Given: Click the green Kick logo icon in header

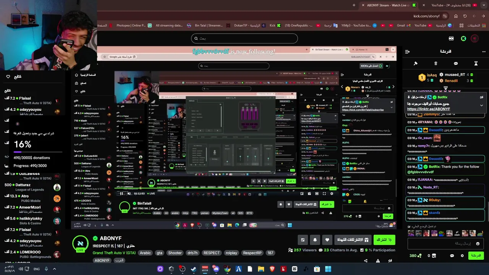Looking at the screenshot, I should click(x=463, y=39).
